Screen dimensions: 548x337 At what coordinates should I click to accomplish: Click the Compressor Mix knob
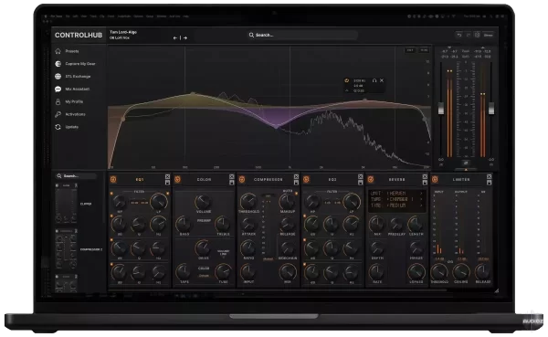[x=288, y=272]
